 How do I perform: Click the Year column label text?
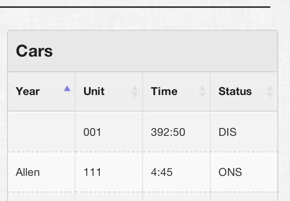pyautogui.click(x=28, y=91)
